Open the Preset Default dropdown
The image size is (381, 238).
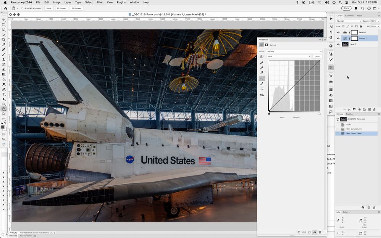point(294,51)
